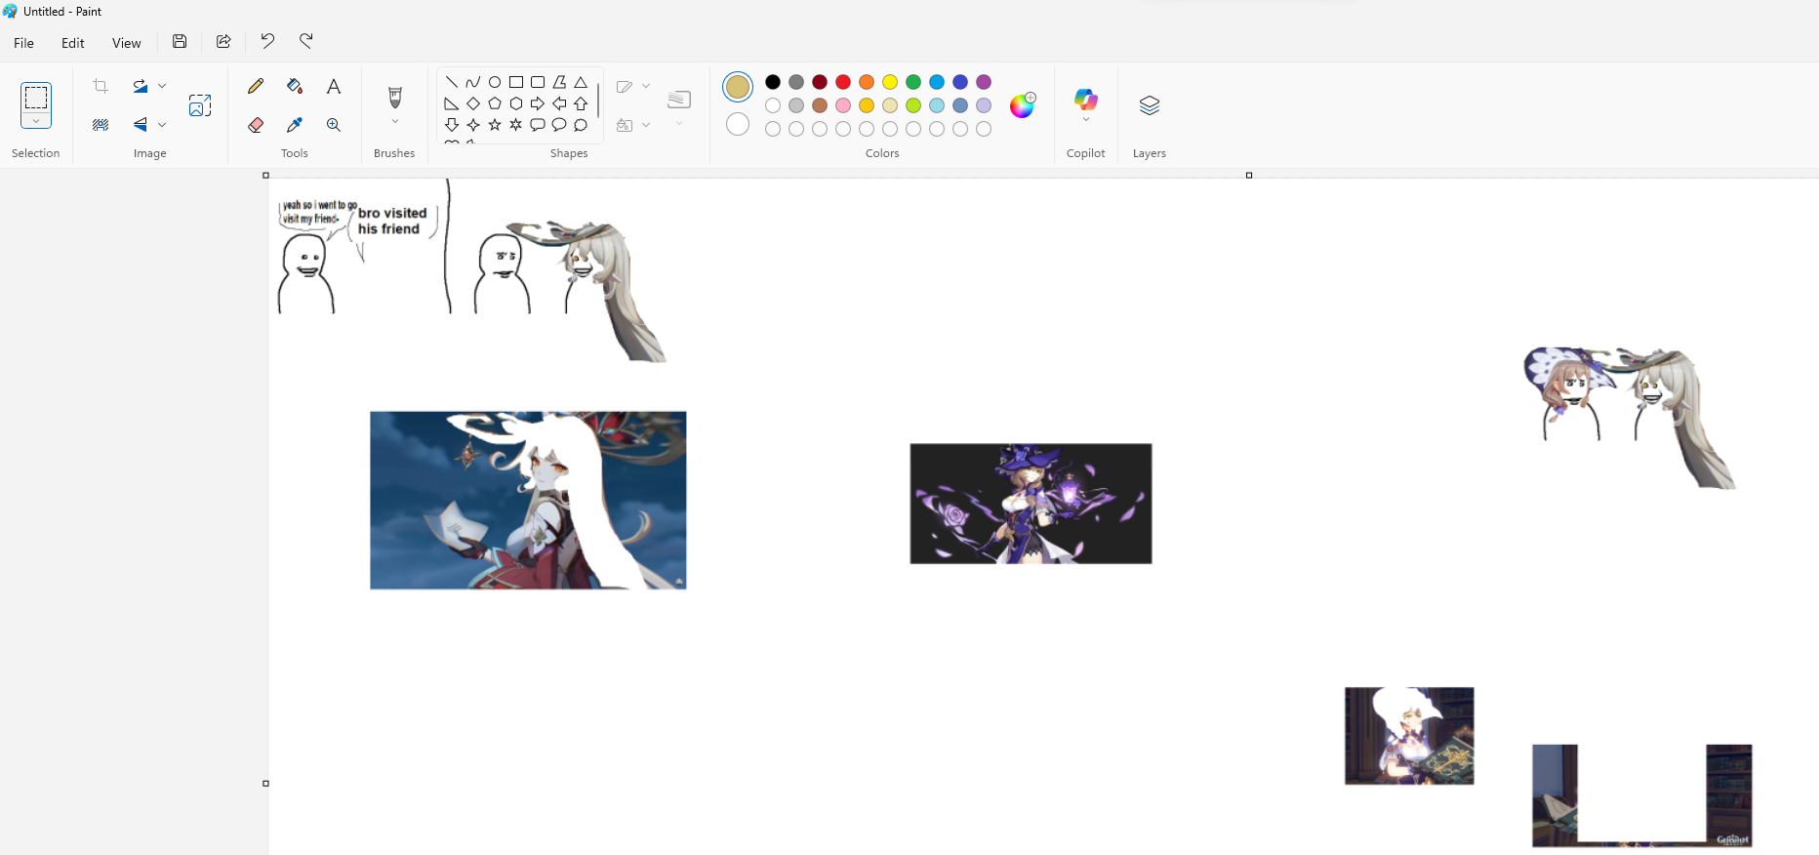Image resolution: width=1819 pixels, height=855 pixels.
Task: Choose the Triangle shape
Action: point(581,82)
